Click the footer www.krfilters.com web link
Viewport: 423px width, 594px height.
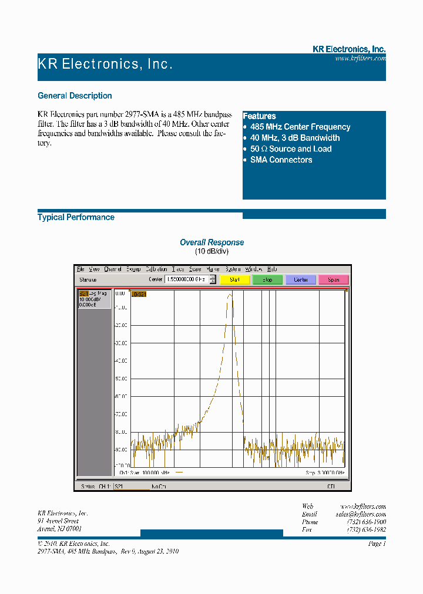point(363,507)
